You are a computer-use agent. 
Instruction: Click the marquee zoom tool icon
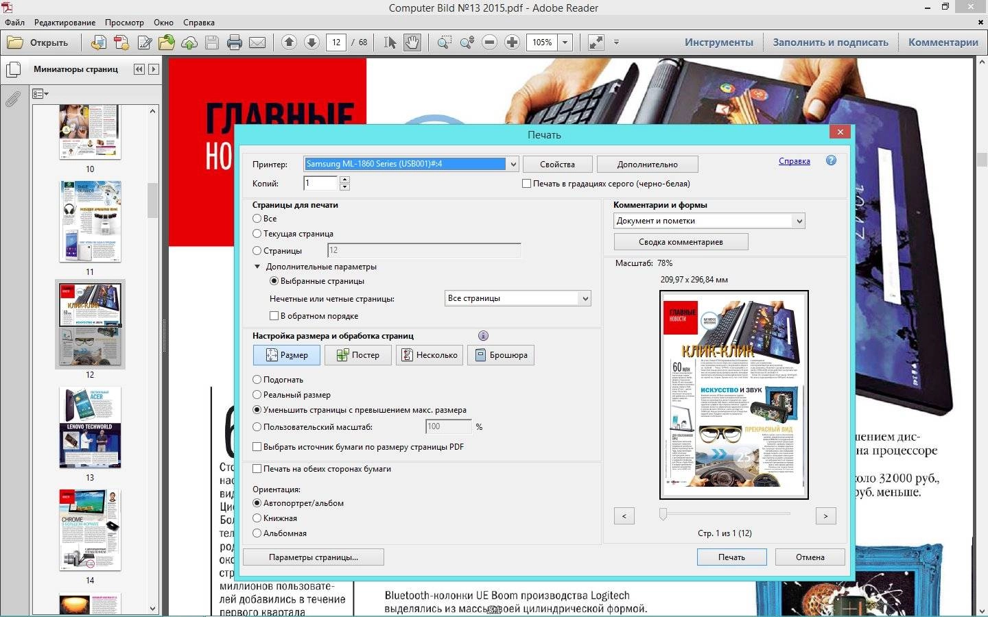[445, 43]
